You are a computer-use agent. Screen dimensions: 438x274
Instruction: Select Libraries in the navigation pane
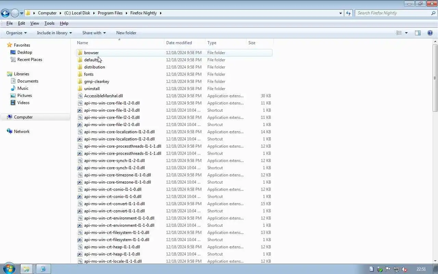click(x=22, y=74)
